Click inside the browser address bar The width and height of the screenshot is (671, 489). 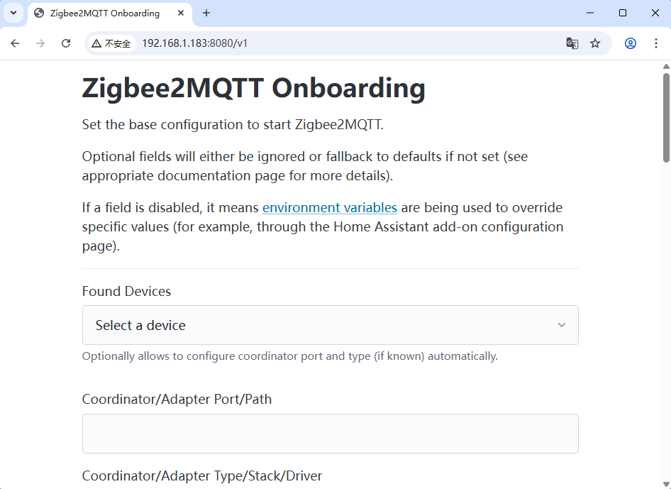[x=284, y=43]
